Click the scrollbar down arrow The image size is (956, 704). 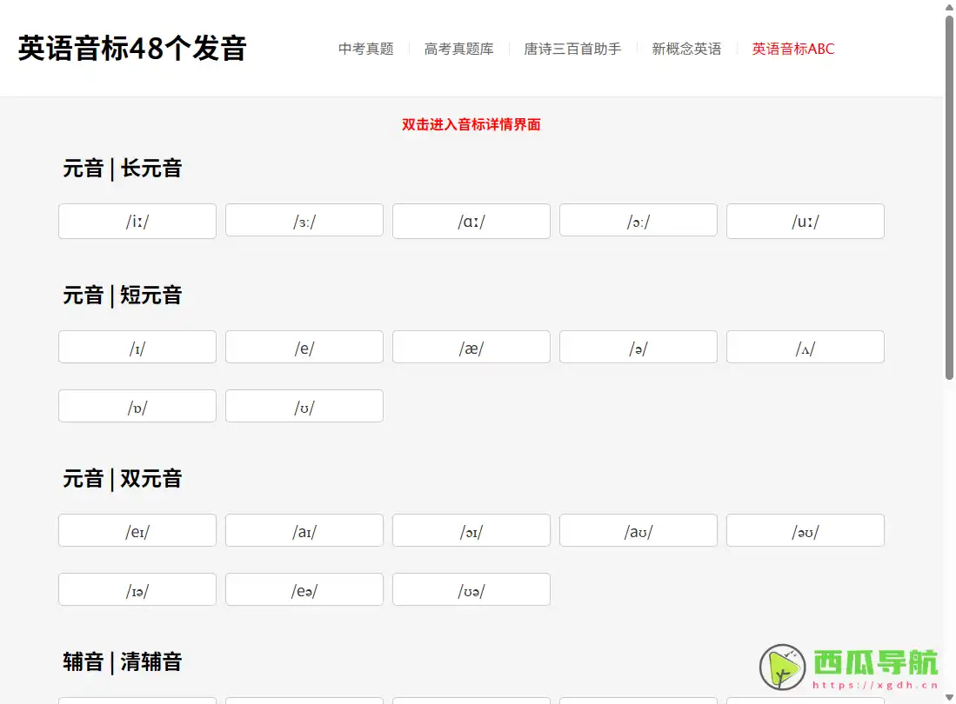(x=947, y=695)
